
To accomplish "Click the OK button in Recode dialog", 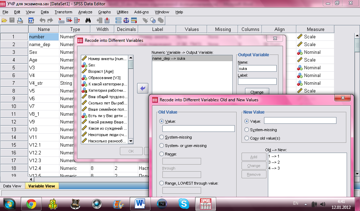I will point(131,151).
